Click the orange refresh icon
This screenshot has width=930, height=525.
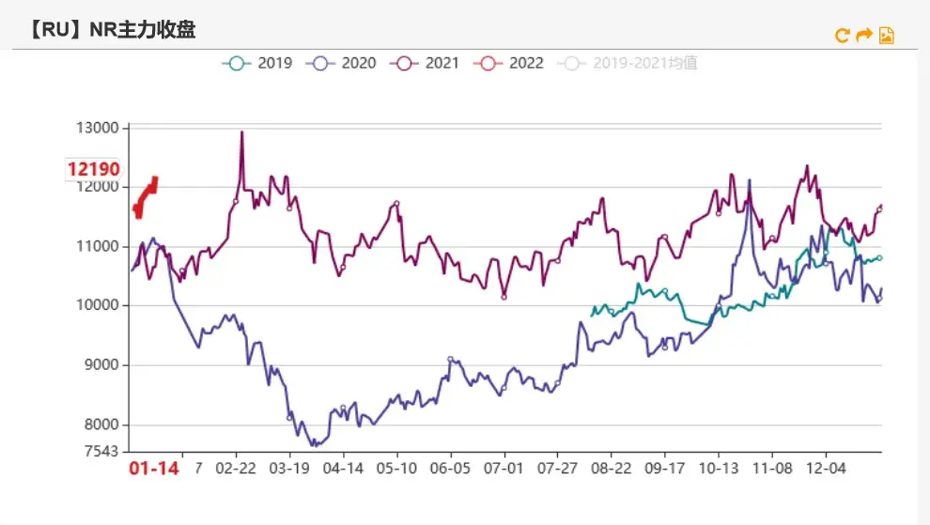tap(843, 36)
